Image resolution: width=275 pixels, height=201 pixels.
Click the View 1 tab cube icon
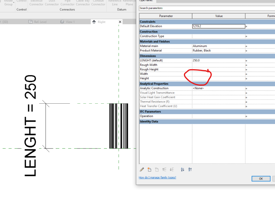point(62,22)
